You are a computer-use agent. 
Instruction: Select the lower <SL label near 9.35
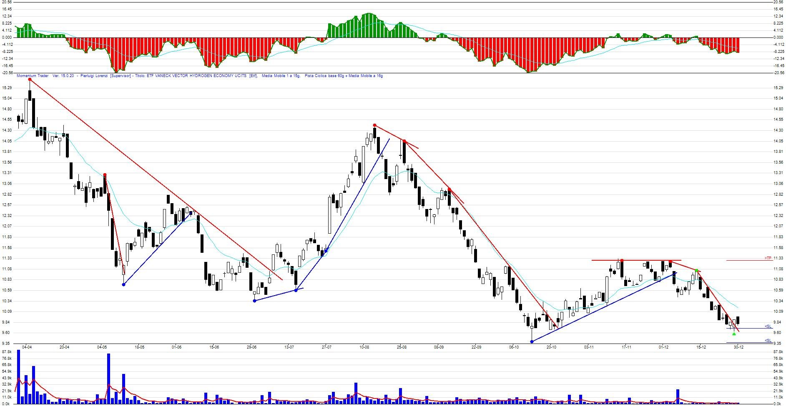point(768,341)
